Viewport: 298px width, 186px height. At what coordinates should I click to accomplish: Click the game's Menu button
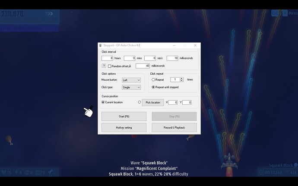(293, 13)
